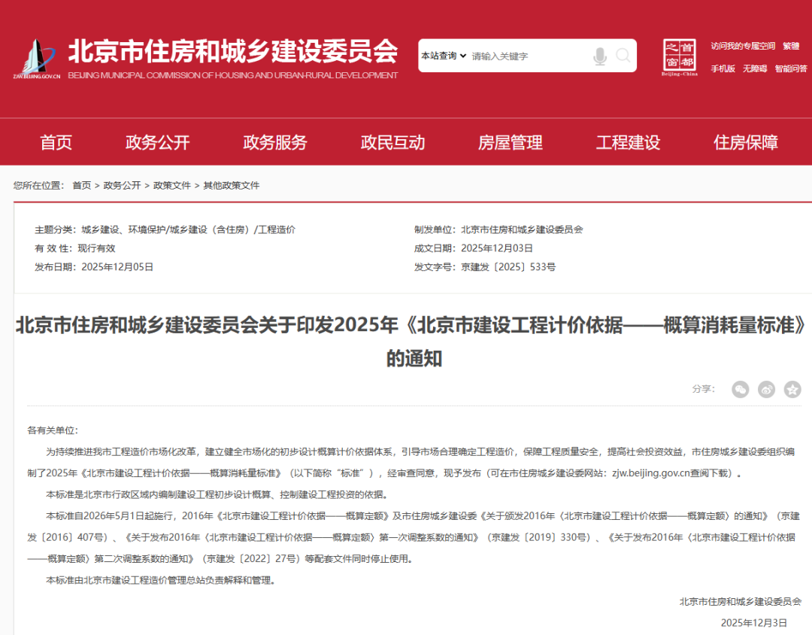Click the 其他政策文件 breadcrumb link
The image size is (812, 635).
(231, 185)
